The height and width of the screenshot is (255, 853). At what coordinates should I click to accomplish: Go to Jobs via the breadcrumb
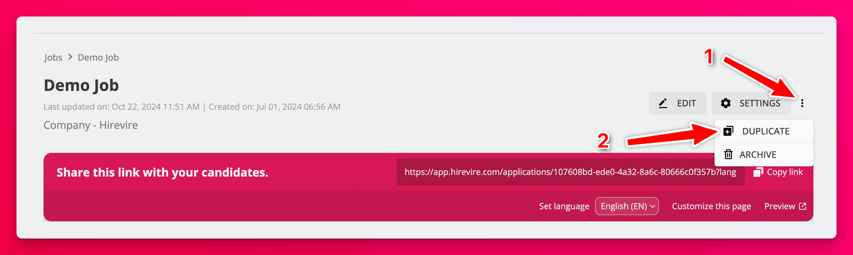(x=53, y=57)
